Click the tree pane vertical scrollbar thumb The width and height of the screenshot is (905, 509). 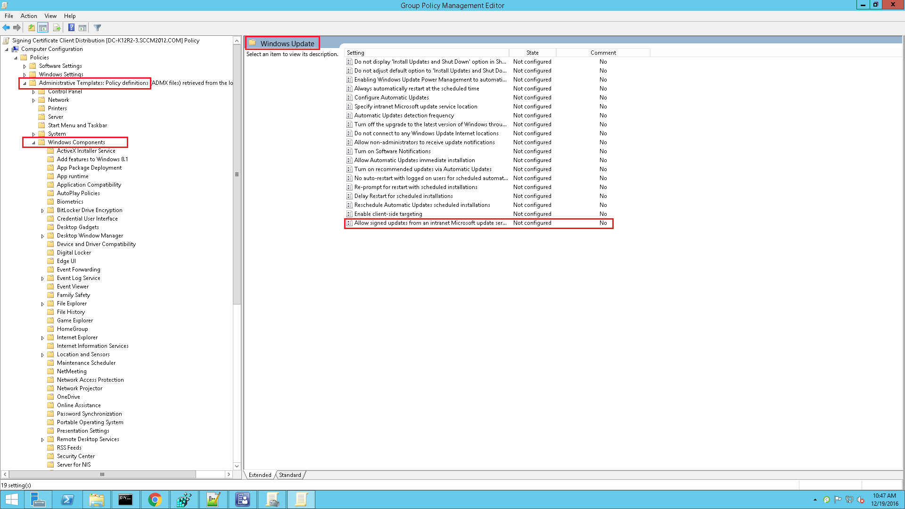point(237,174)
